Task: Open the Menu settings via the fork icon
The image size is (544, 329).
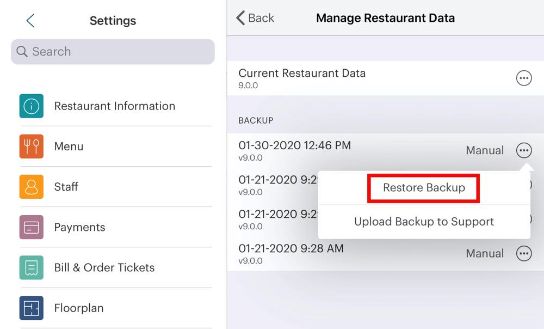Action: tap(30, 146)
